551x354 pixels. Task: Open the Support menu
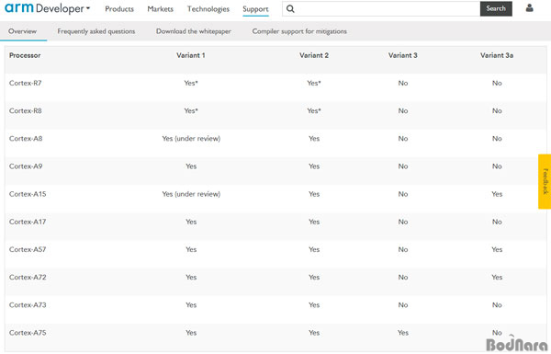click(x=255, y=9)
